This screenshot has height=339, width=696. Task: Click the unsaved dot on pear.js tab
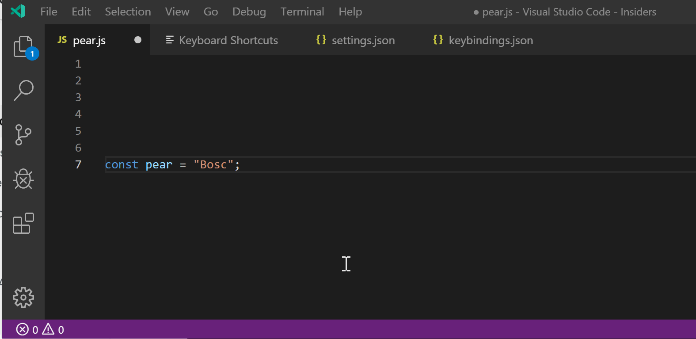pyautogui.click(x=138, y=40)
